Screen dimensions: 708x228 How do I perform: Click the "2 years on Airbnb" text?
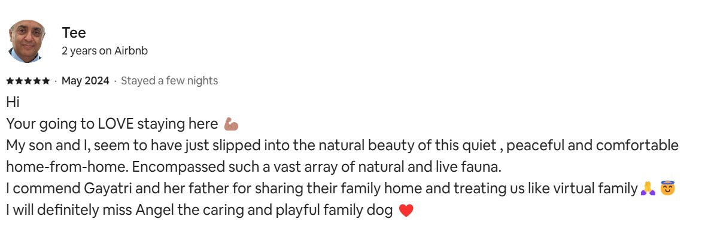click(105, 51)
